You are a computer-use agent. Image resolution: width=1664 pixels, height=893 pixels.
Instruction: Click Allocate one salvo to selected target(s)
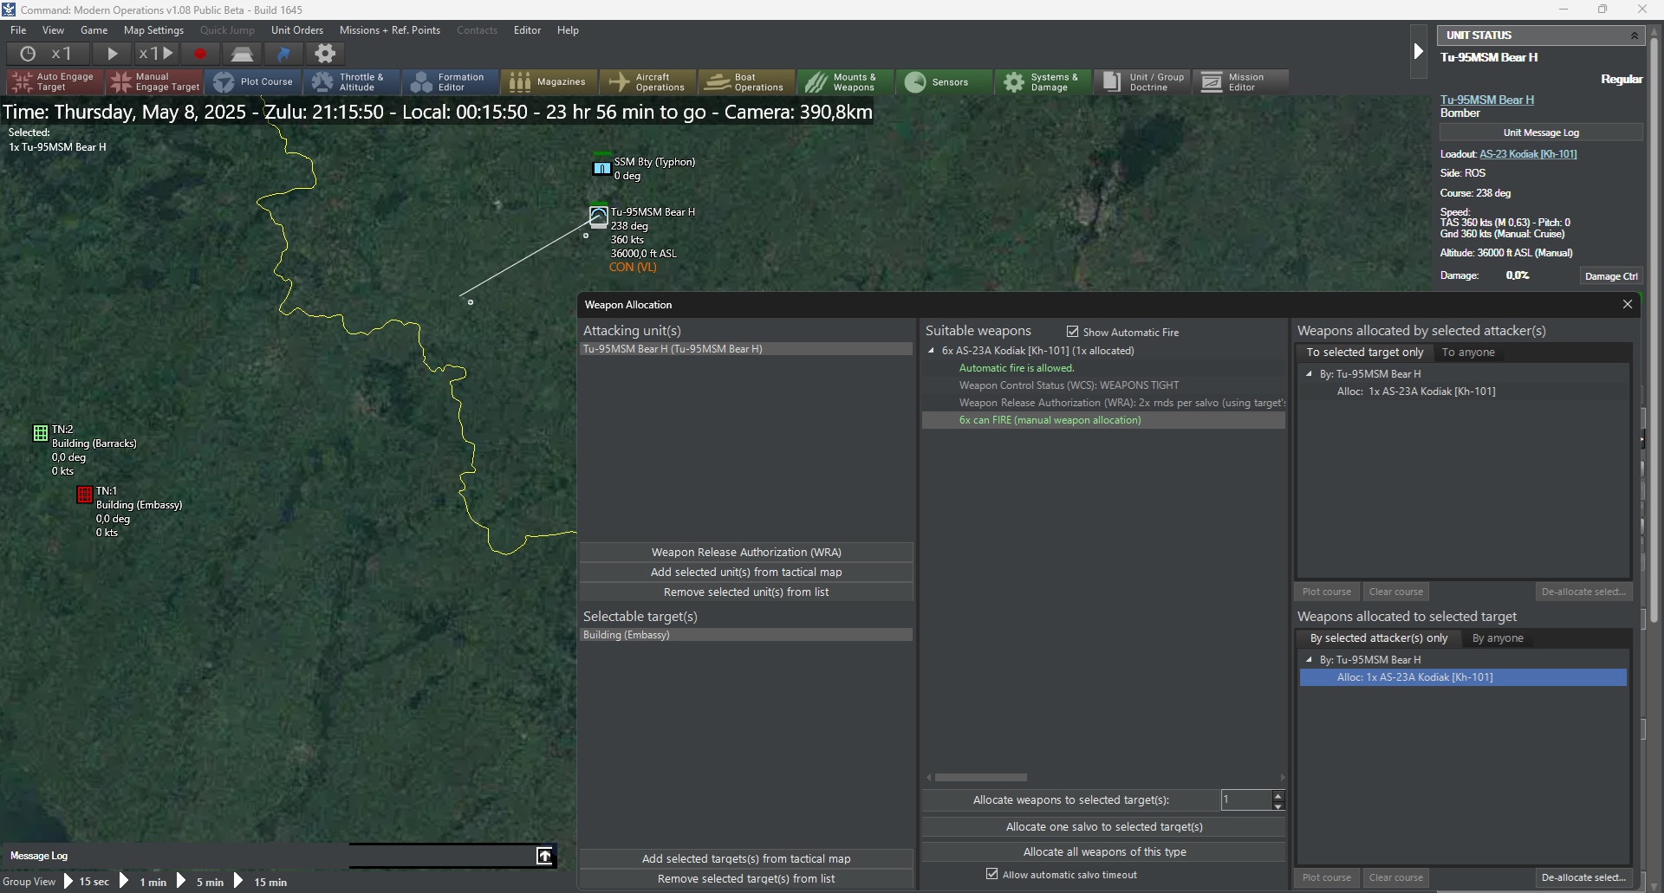coord(1103,826)
